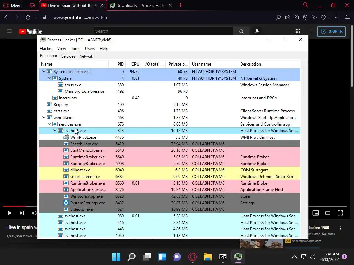Switch to the Network tab
The height and width of the screenshot is (265, 354).
tap(86, 56)
